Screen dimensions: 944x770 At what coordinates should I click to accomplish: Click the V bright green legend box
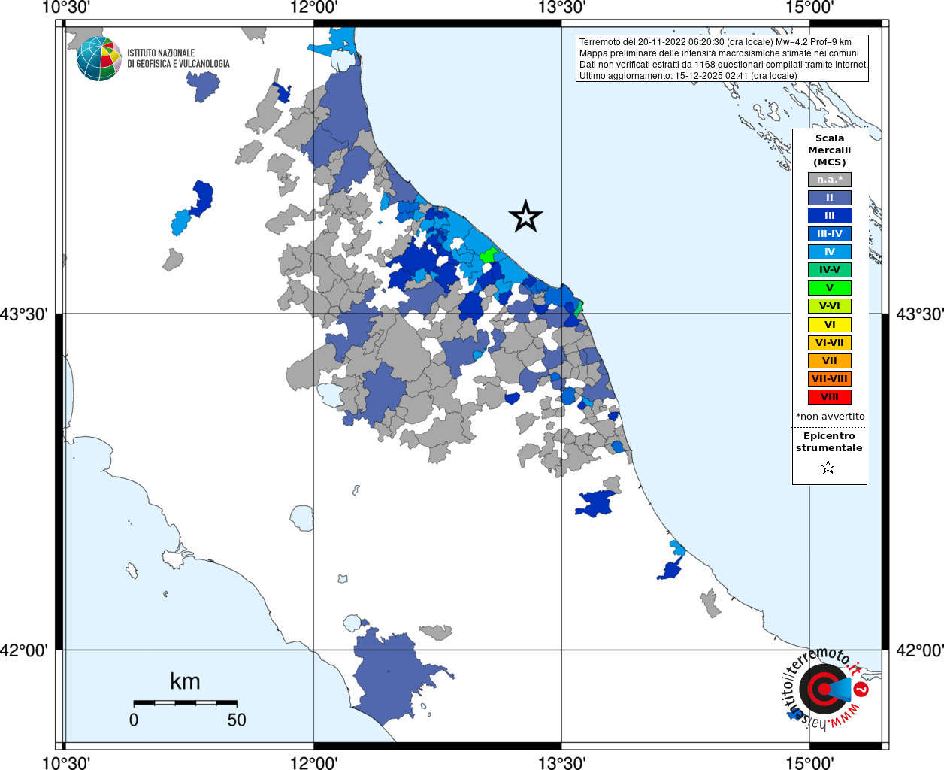pos(830,288)
